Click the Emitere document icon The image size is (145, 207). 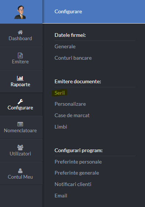(x=20, y=56)
